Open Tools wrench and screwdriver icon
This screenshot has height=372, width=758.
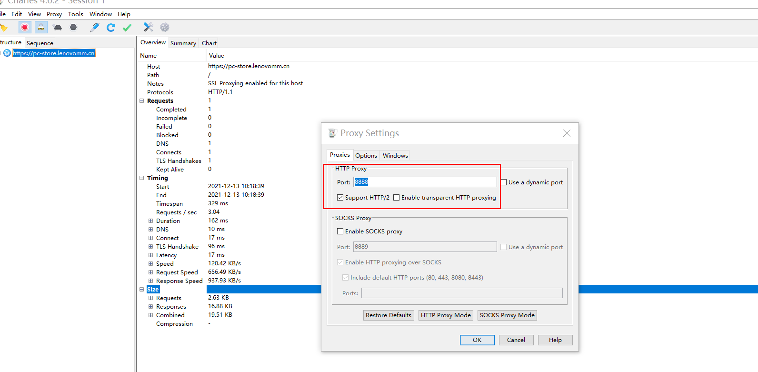(149, 27)
